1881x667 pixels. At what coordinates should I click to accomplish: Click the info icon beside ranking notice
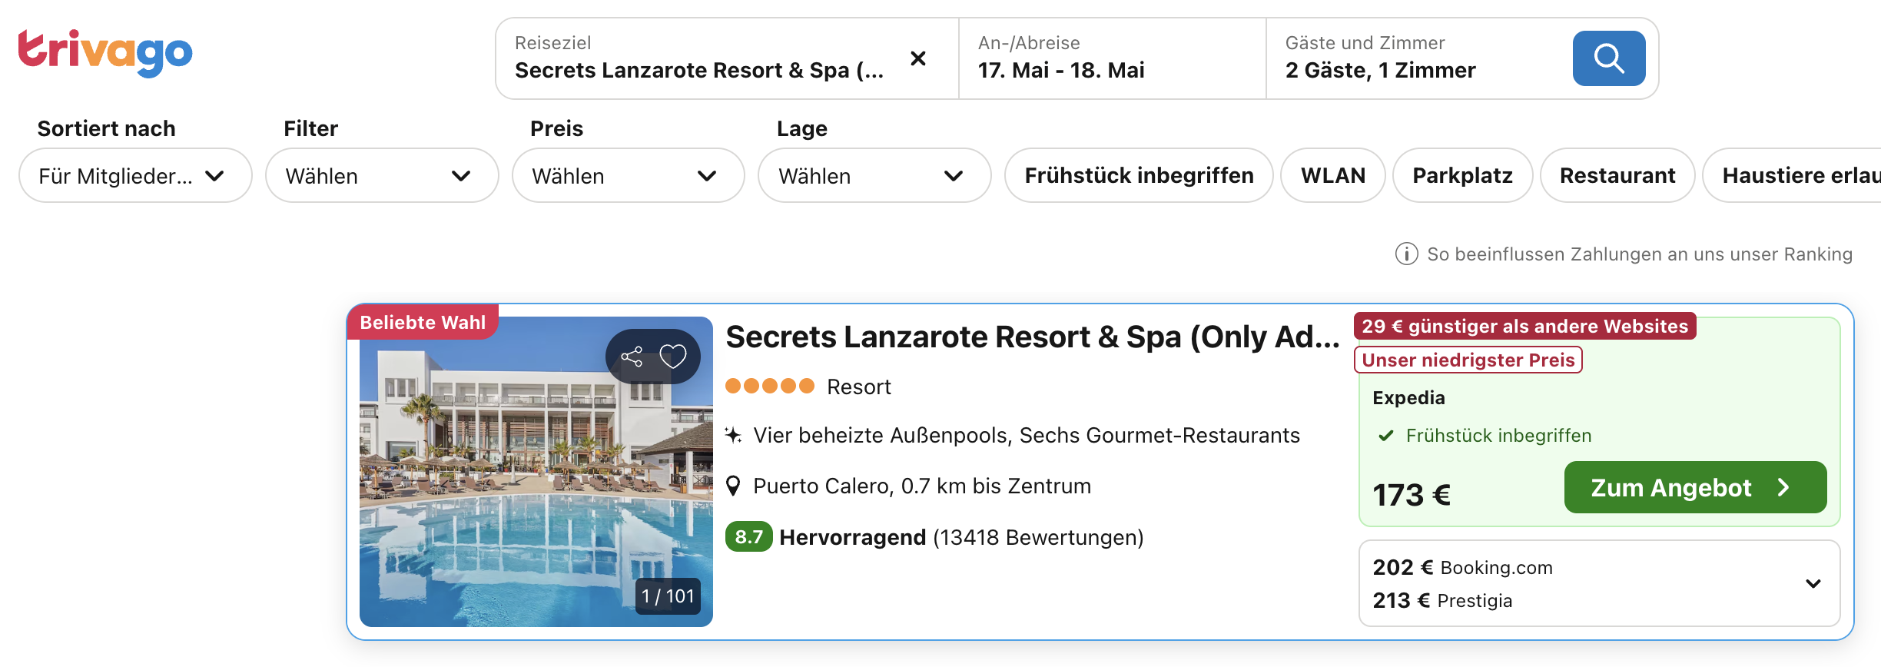pyautogui.click(x=1406, y=254)
